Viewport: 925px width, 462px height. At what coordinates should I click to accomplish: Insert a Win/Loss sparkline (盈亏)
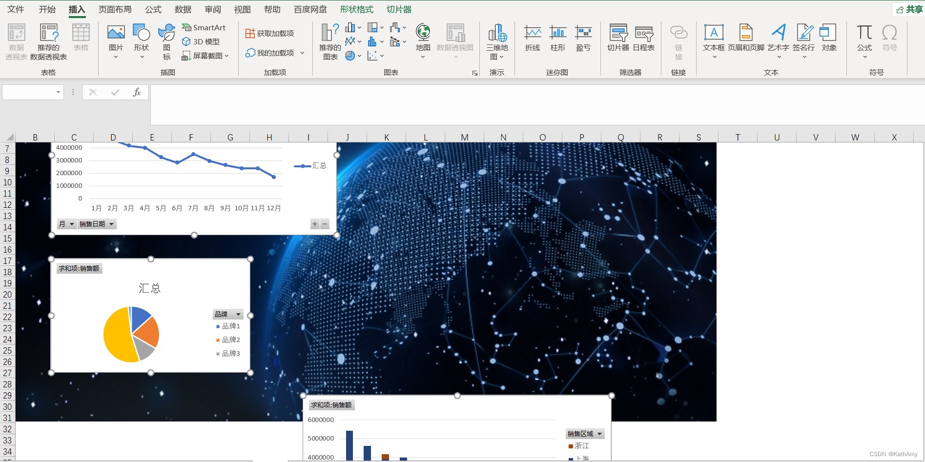(583, 38)
